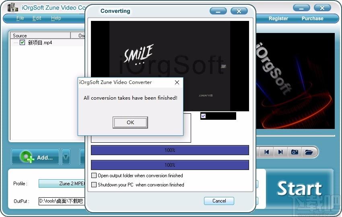Click the main window iOrgSoft preview screen
Image resolution: width=342 pixels, height=217 pixels.
pyautogui.click(x=295, y=81)
